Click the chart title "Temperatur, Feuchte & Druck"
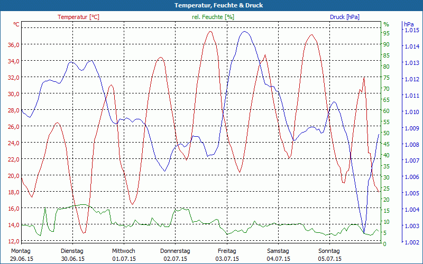This screenshot has width=423, height=264. tap(212, 5)
